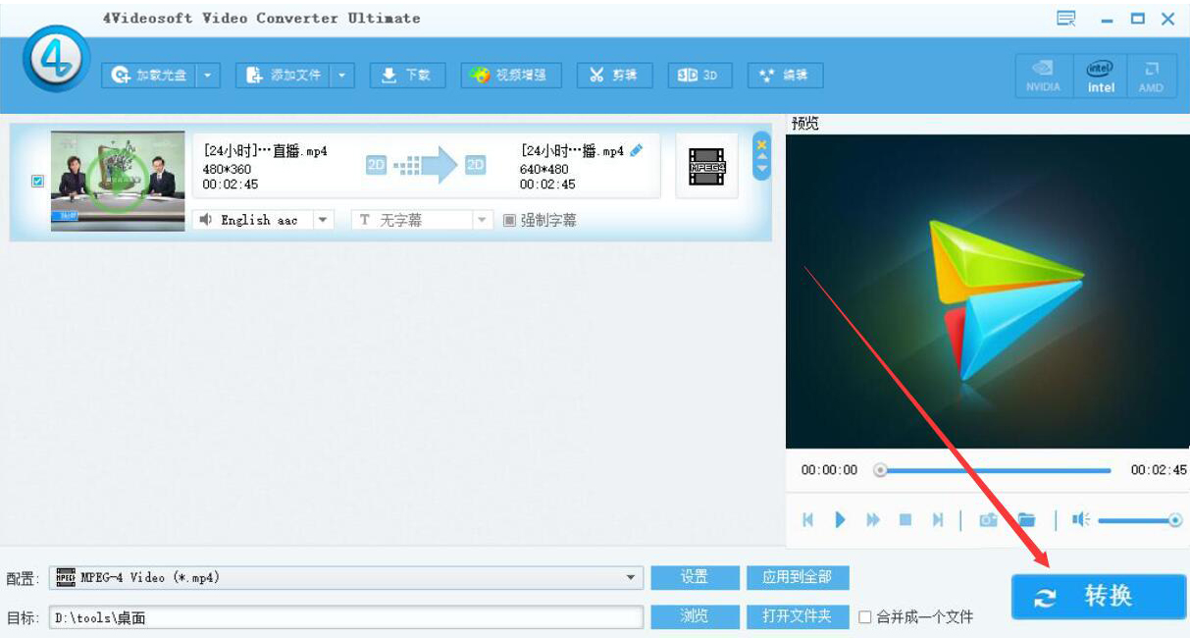This screenshot has height=638, width=1190.
Task: Play the preview video
Action: coord(840,520)
